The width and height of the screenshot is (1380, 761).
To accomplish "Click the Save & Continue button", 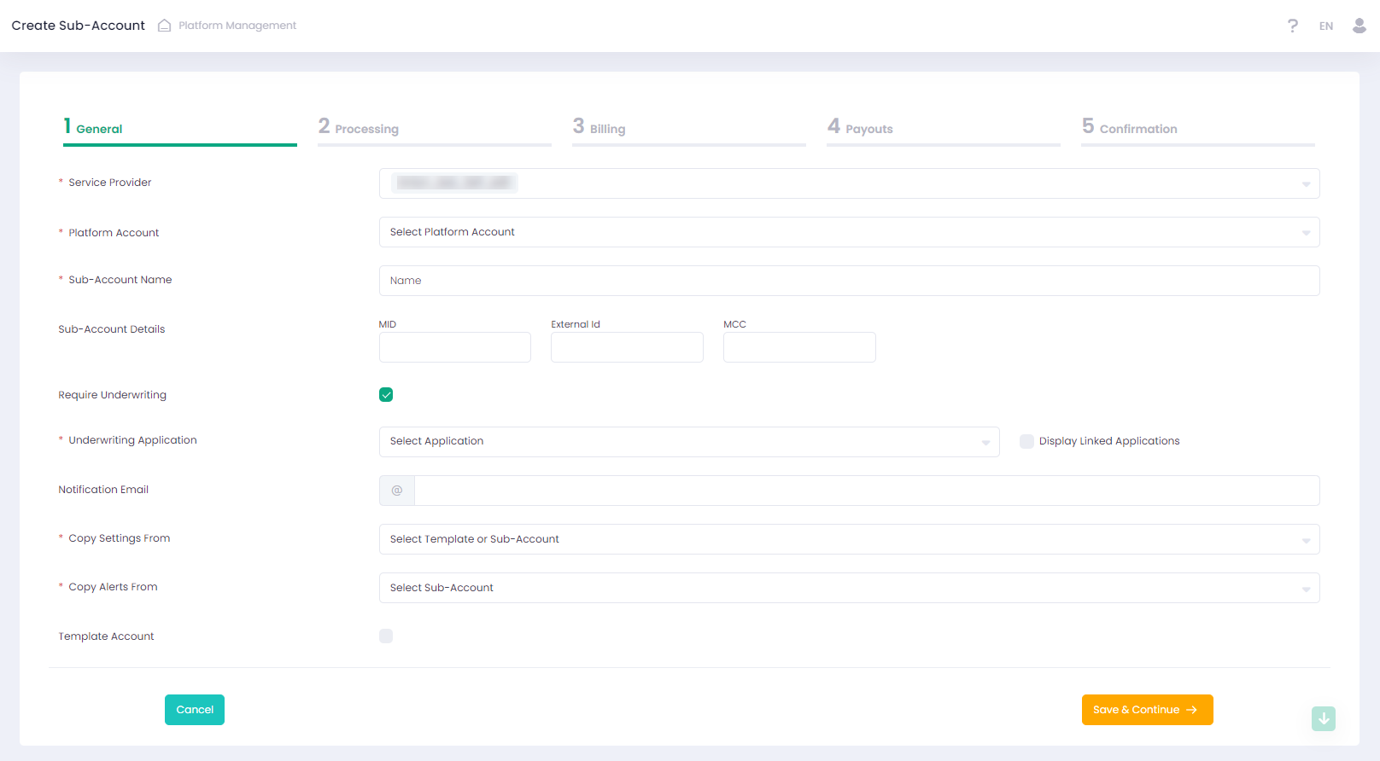I will 1146,710.
